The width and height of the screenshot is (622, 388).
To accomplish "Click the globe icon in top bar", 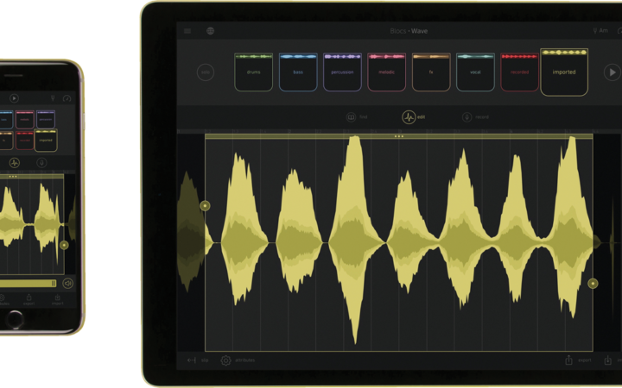I will tap(210, 31).
